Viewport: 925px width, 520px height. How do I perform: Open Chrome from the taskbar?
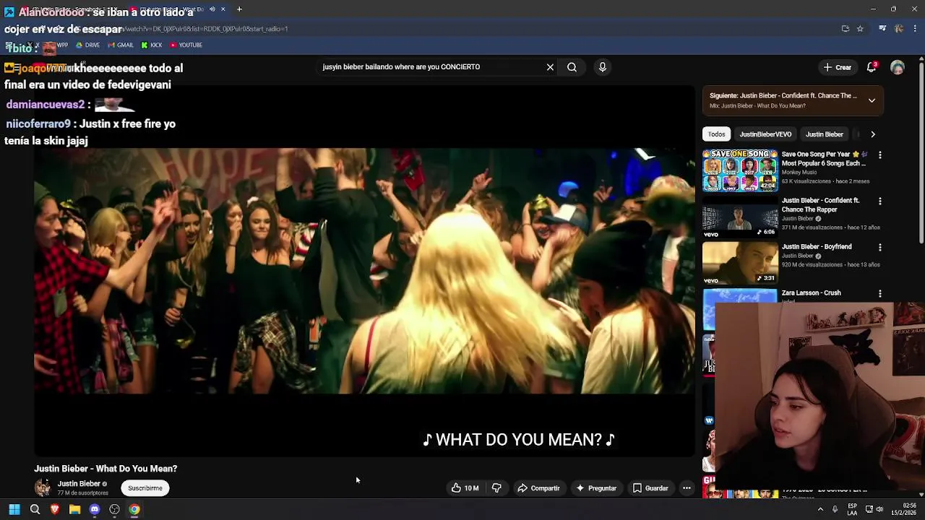[x=134, y=510]
